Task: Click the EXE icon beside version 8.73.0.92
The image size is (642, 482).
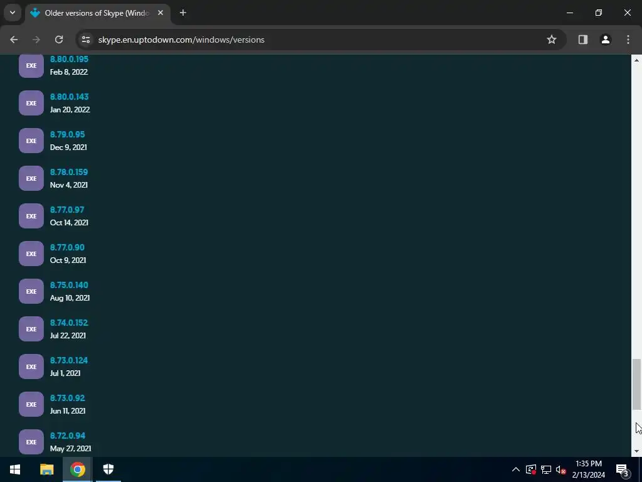Action: click(x=31, y=405)
